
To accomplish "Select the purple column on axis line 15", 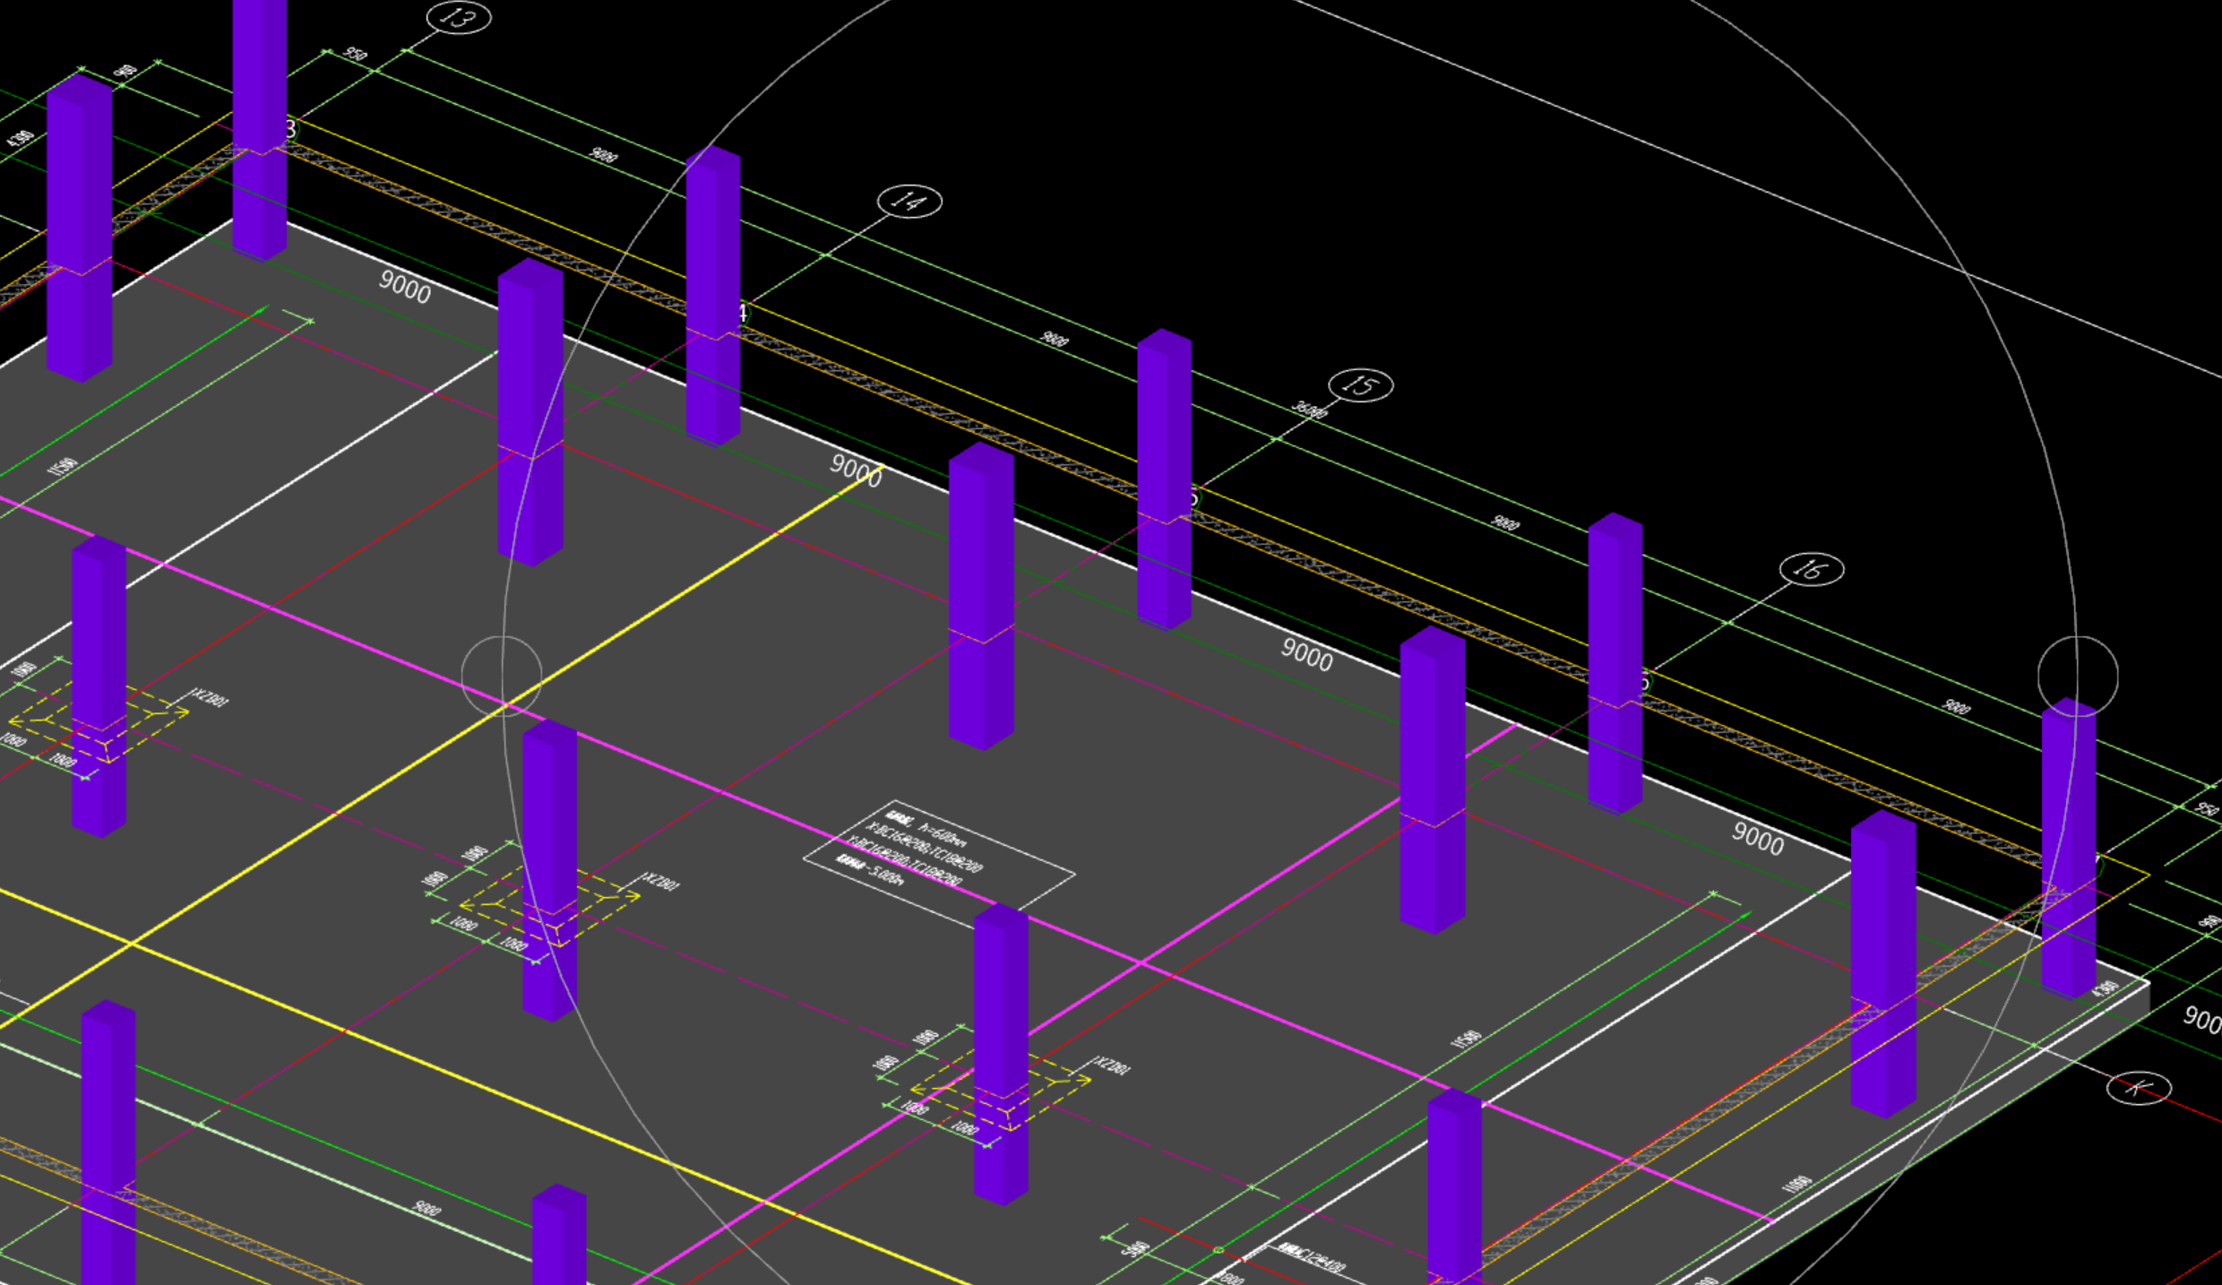I will click(1164, 479).
